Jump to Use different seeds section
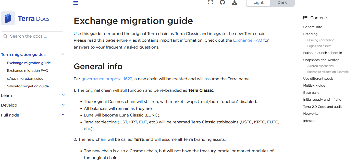Screen dimensions: 358x163 coord(318,79)
